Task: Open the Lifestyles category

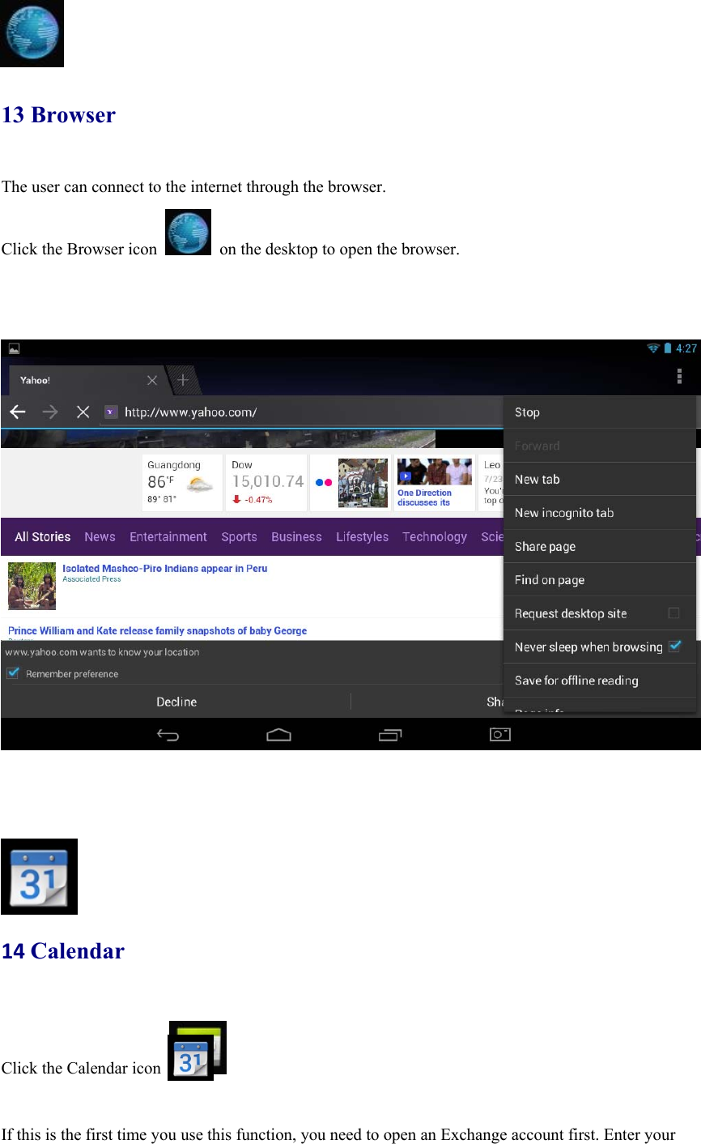Action: (362, 536)
